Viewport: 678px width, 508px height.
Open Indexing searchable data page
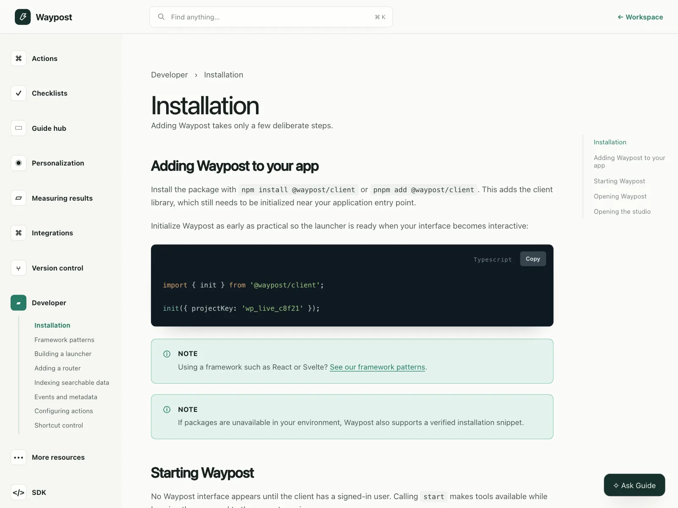pos(72,382)
